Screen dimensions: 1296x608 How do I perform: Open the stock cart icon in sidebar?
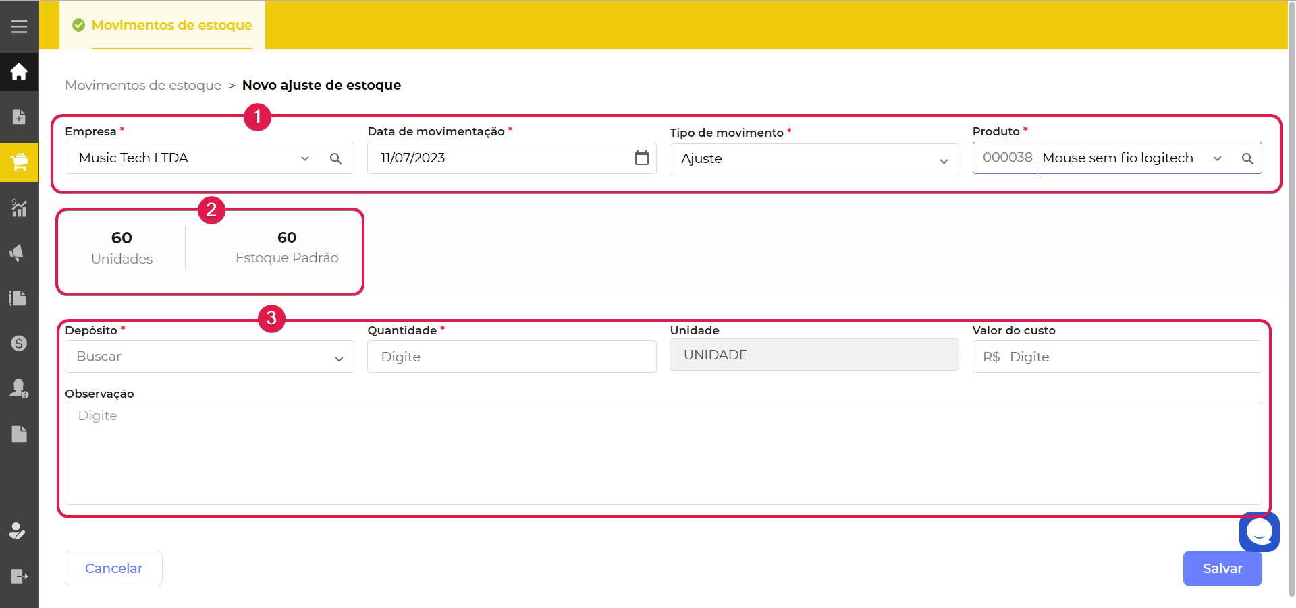point(19,162)
